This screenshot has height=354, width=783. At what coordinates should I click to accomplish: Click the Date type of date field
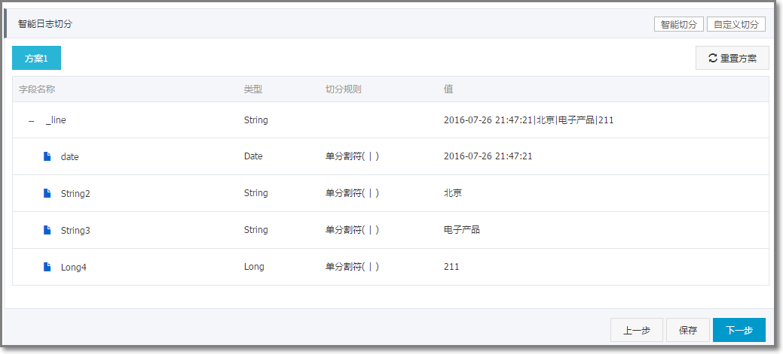pos(253,156)
